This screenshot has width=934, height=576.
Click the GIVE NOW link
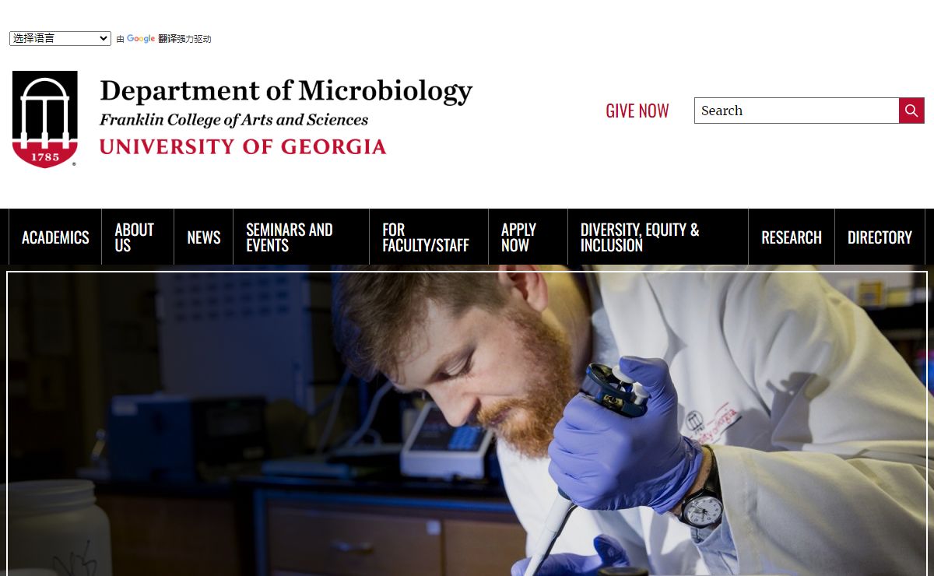tap(637, 111)
